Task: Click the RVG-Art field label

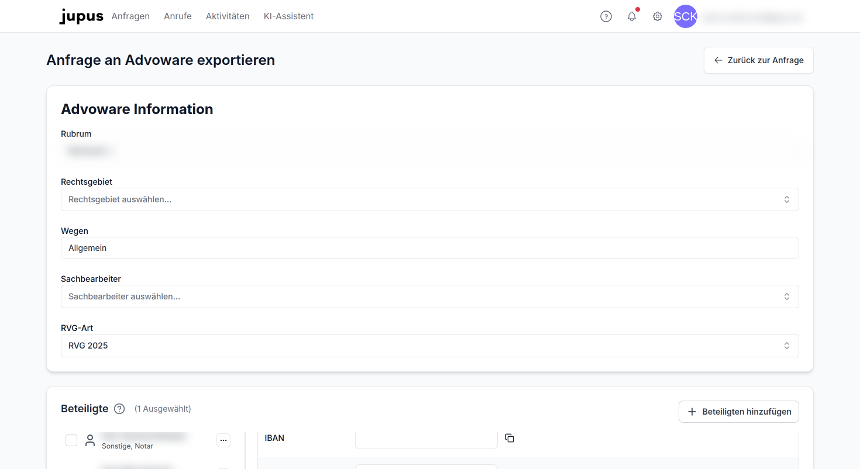Action: pos(77,328)
